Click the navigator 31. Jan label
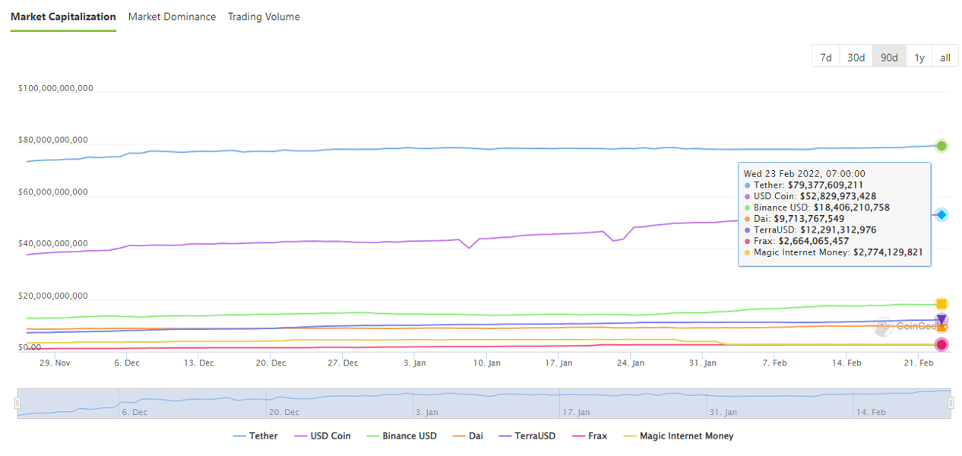The width and height of the screenshot is (962, 456). pos(723,413)
